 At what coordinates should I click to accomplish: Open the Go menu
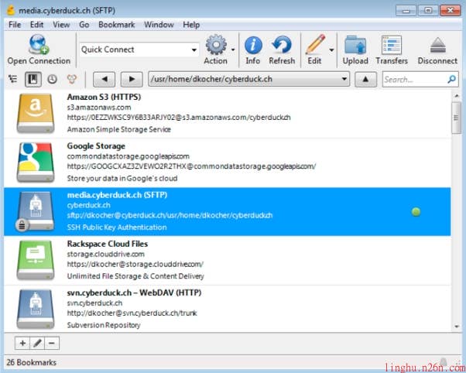click(84, 25)
